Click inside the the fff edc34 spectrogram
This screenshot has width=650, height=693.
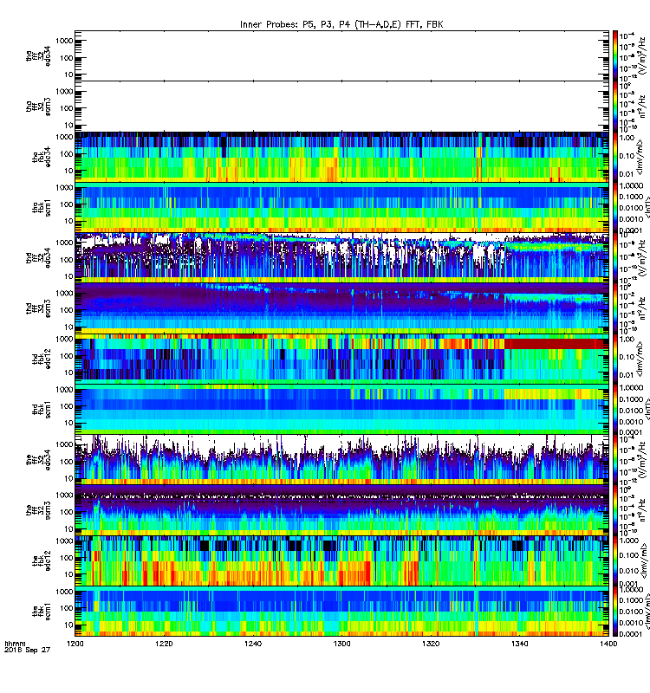point(341,460)
